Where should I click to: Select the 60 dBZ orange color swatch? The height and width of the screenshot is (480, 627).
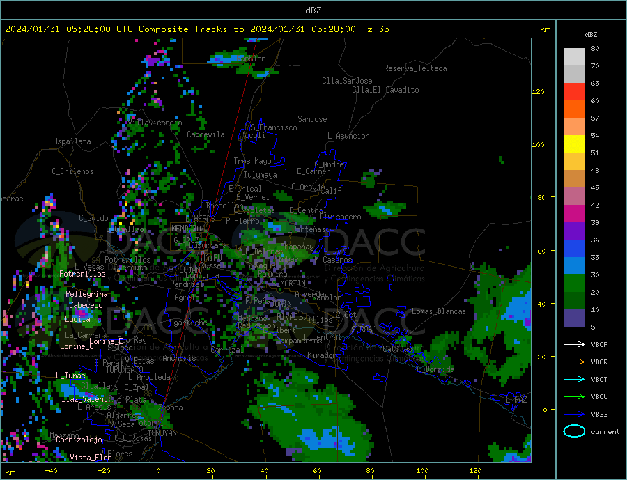click(x=574, y=109)
